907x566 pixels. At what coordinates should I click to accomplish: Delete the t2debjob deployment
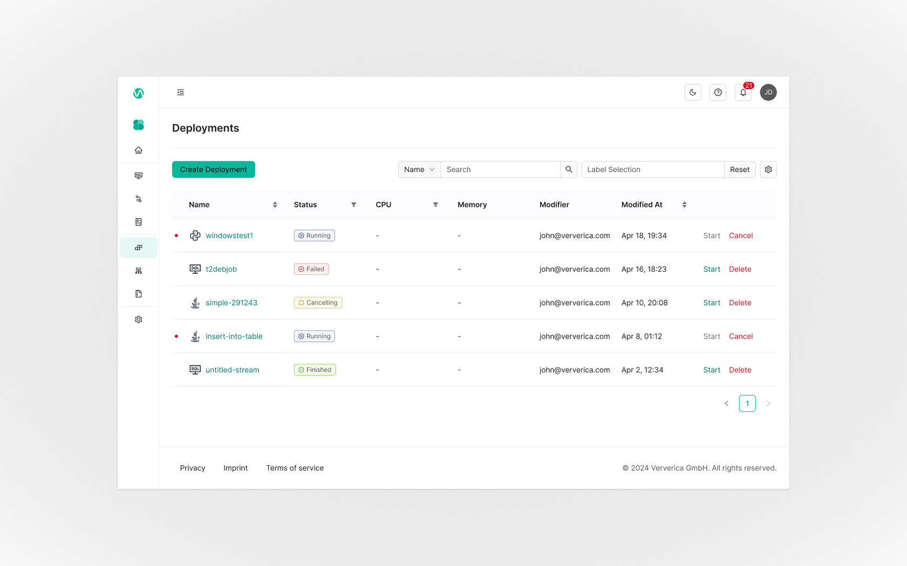click(740, 269)
